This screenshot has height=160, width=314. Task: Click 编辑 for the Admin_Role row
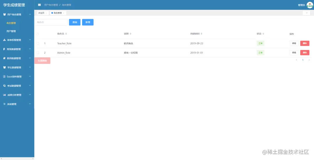point(294,53)
